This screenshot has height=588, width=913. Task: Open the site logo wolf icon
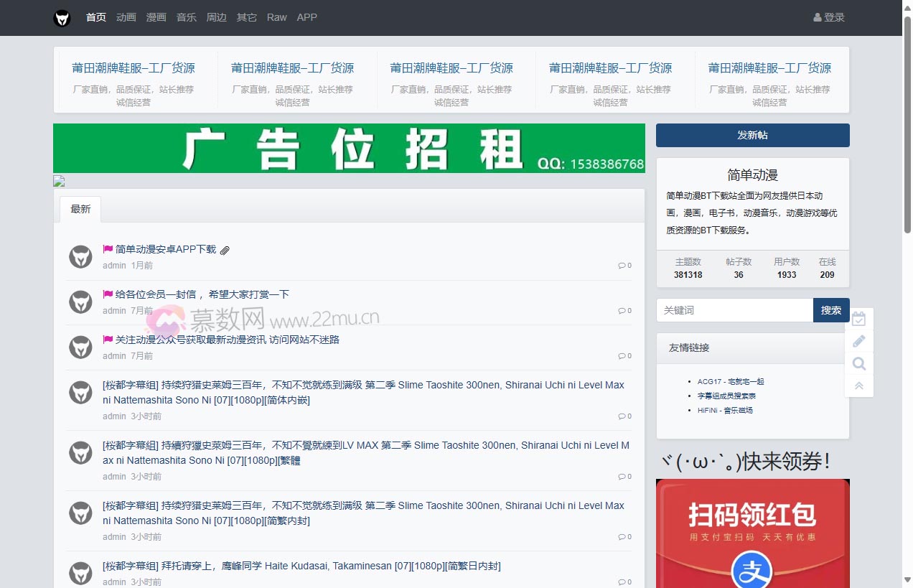(62, 18)
